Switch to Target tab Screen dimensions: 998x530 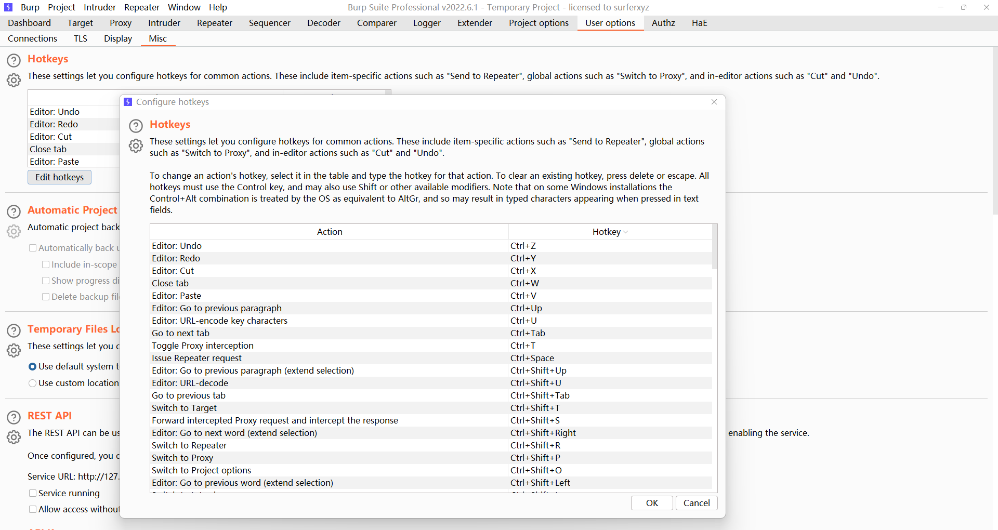(x=80, y=23)
